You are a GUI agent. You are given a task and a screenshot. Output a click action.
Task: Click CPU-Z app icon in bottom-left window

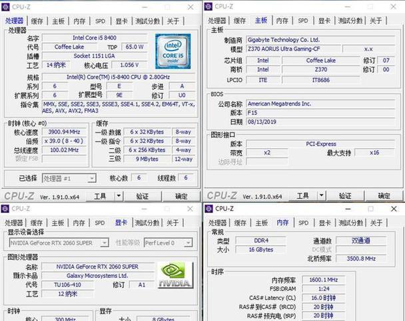[x=5, y=209]
